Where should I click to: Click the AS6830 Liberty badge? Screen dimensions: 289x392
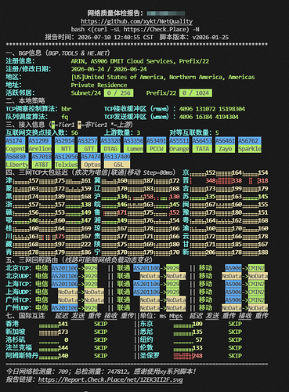(17, 161)
